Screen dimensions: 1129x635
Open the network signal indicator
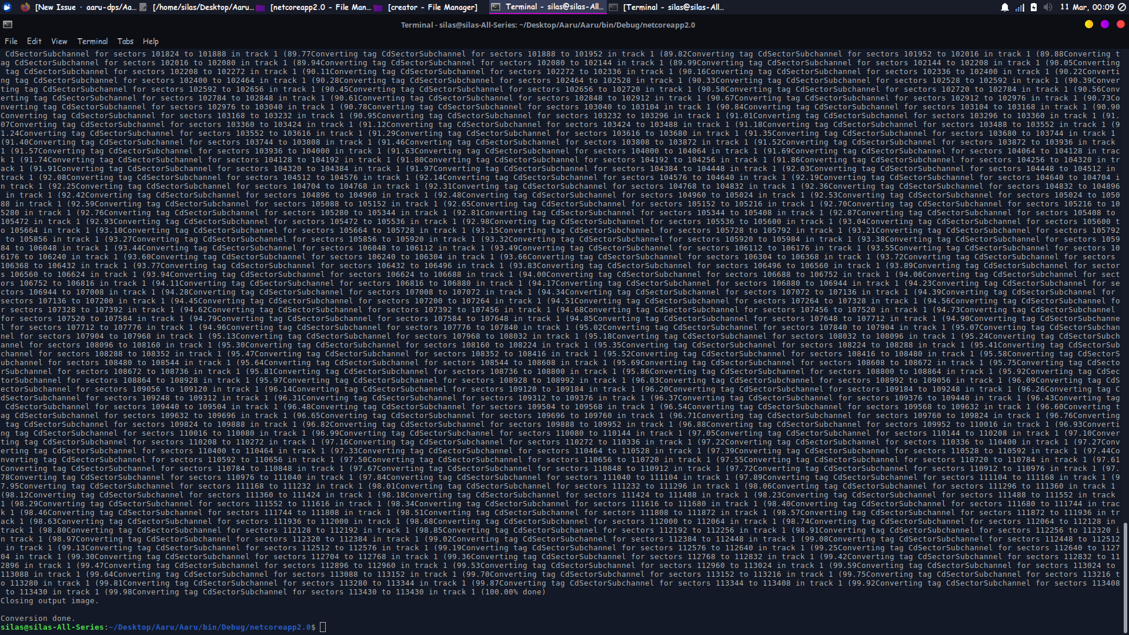coord(1020,7)
